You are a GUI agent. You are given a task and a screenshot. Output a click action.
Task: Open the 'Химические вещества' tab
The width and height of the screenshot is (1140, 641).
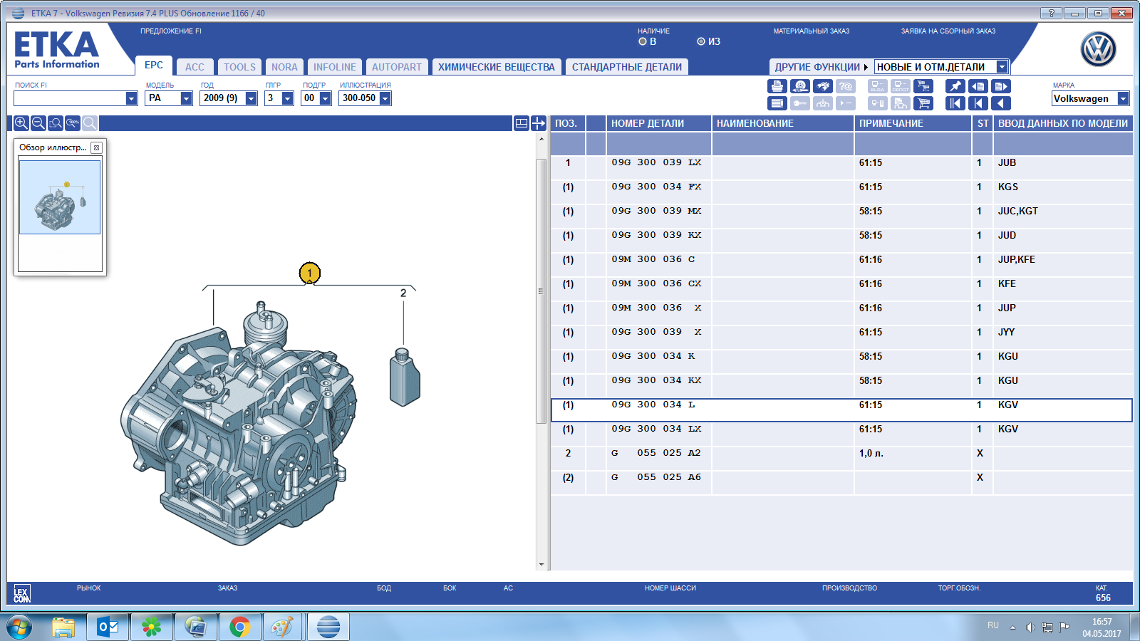(497, 67)
